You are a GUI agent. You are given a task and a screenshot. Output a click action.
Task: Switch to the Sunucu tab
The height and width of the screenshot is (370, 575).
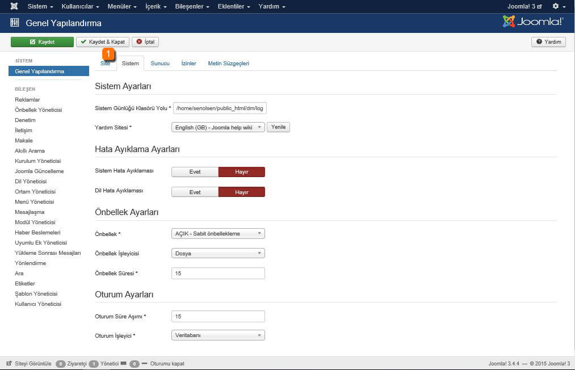(x=160, y=64)
